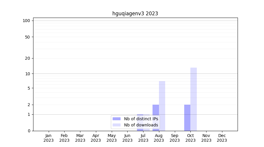This screenshot has height=147, width=264.
Task: Click the 100 tick on the y-axis
Action: 26,21
